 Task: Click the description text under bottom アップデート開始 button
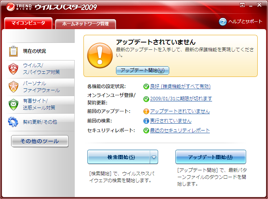tap(212, 177)
